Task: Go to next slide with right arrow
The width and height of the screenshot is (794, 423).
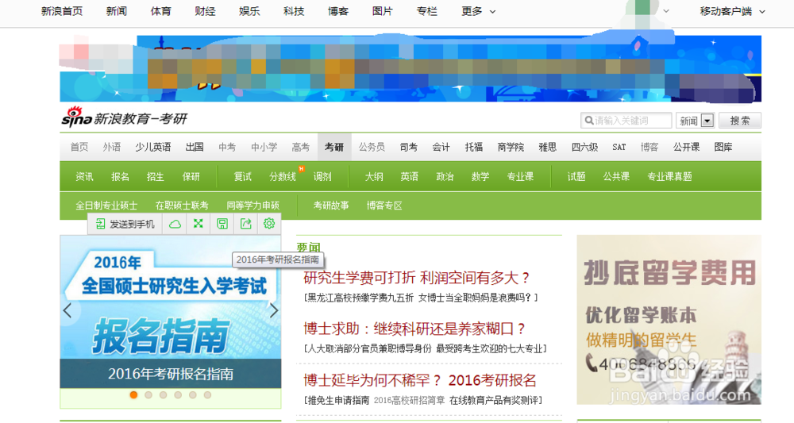Action: coord(274,310)
